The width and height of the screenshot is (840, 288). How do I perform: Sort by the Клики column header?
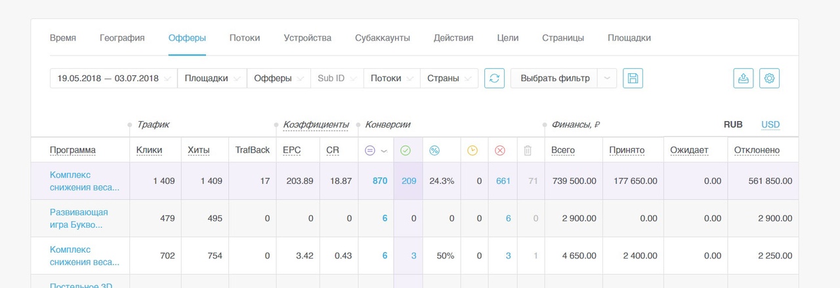(x=150, y=151)
